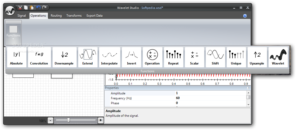296x130 pixels.
Task: Open the Wavelet Studio application menu
Action: [x=10, y=11]
